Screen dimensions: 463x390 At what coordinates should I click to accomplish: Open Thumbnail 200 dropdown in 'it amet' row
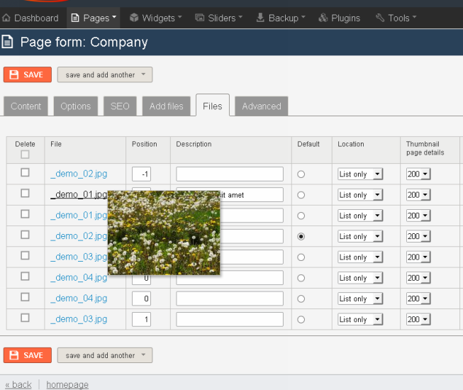418,195
